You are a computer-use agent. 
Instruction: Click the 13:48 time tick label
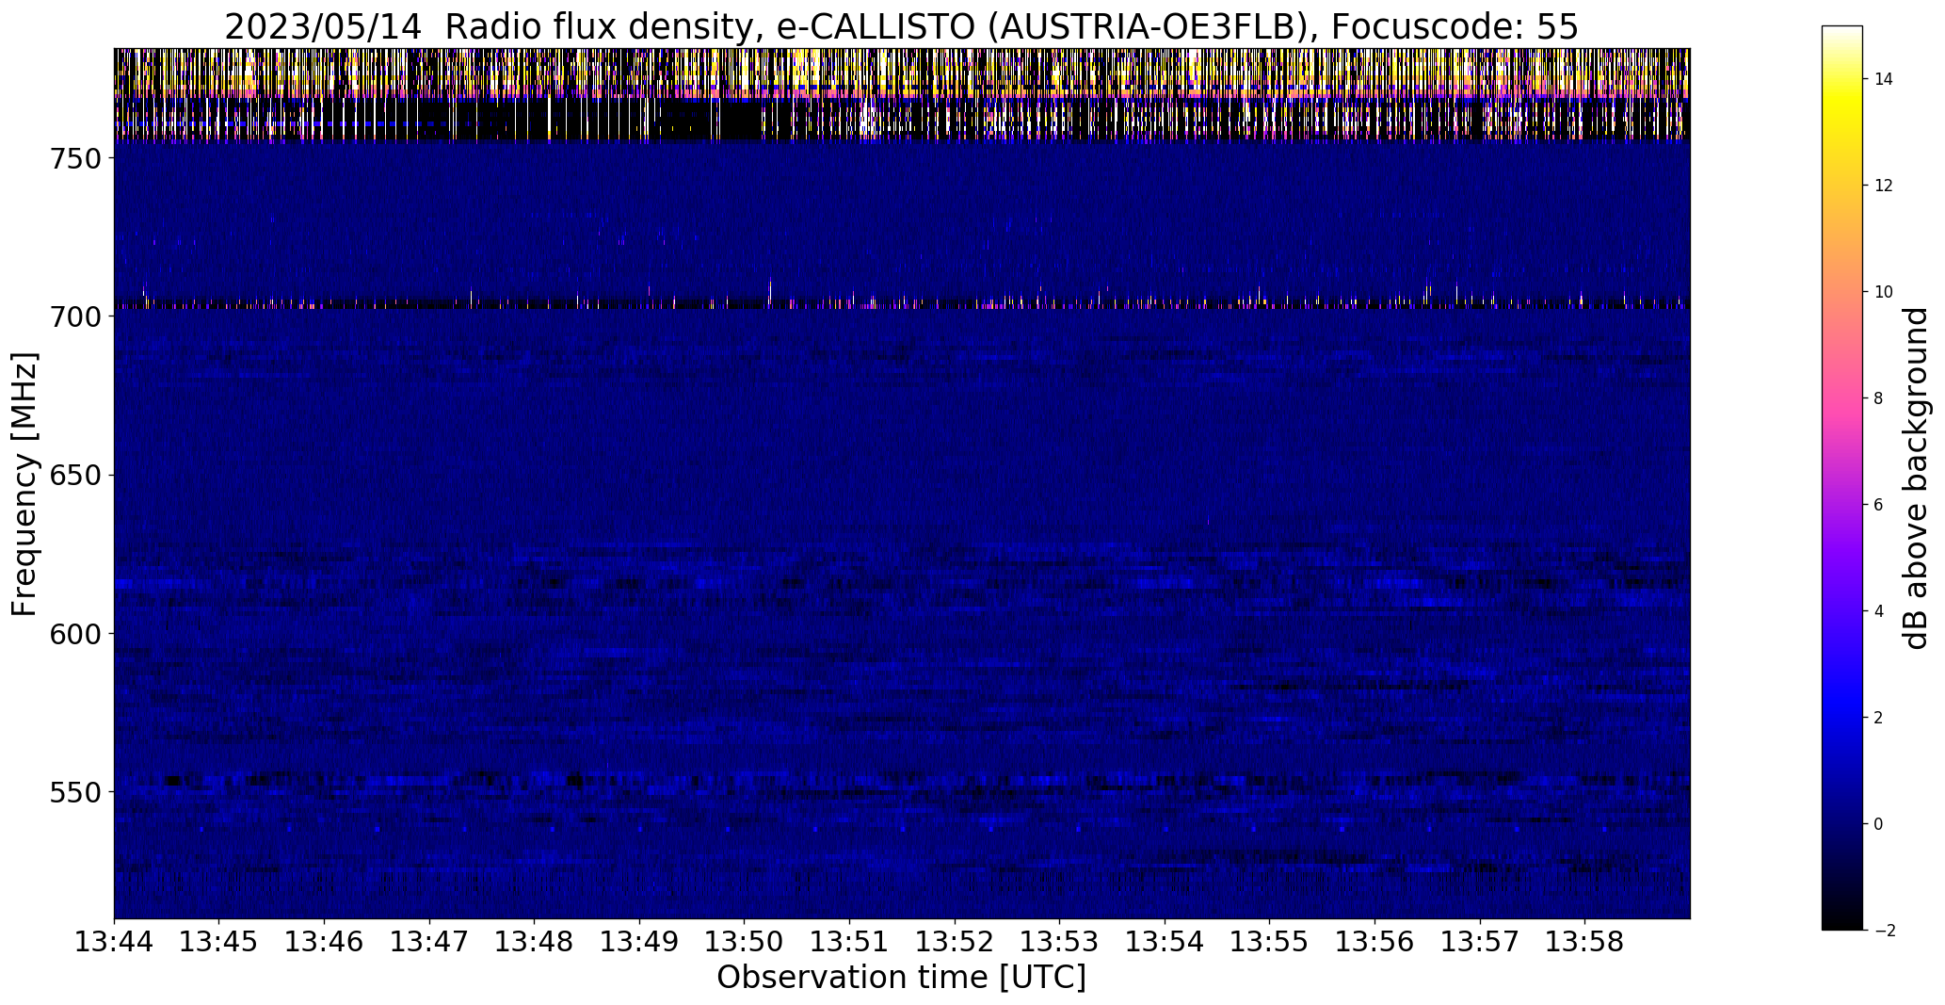pyautogui.click(x=535, y=942)
